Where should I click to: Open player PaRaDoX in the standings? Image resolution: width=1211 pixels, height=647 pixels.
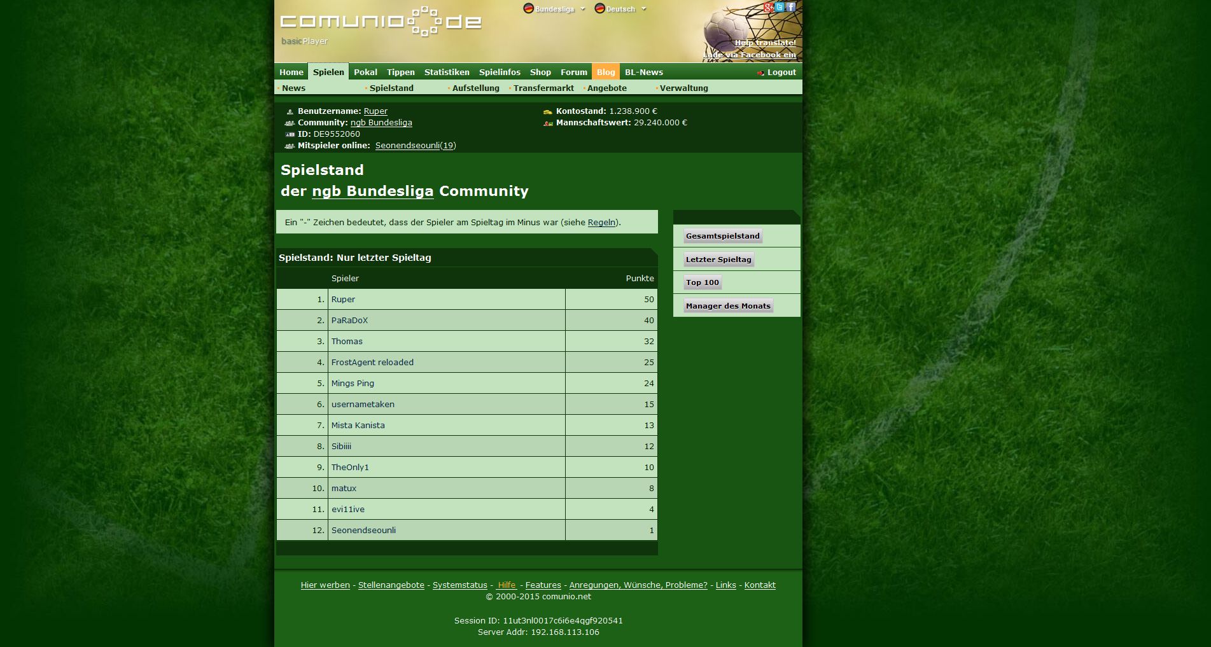349,320
